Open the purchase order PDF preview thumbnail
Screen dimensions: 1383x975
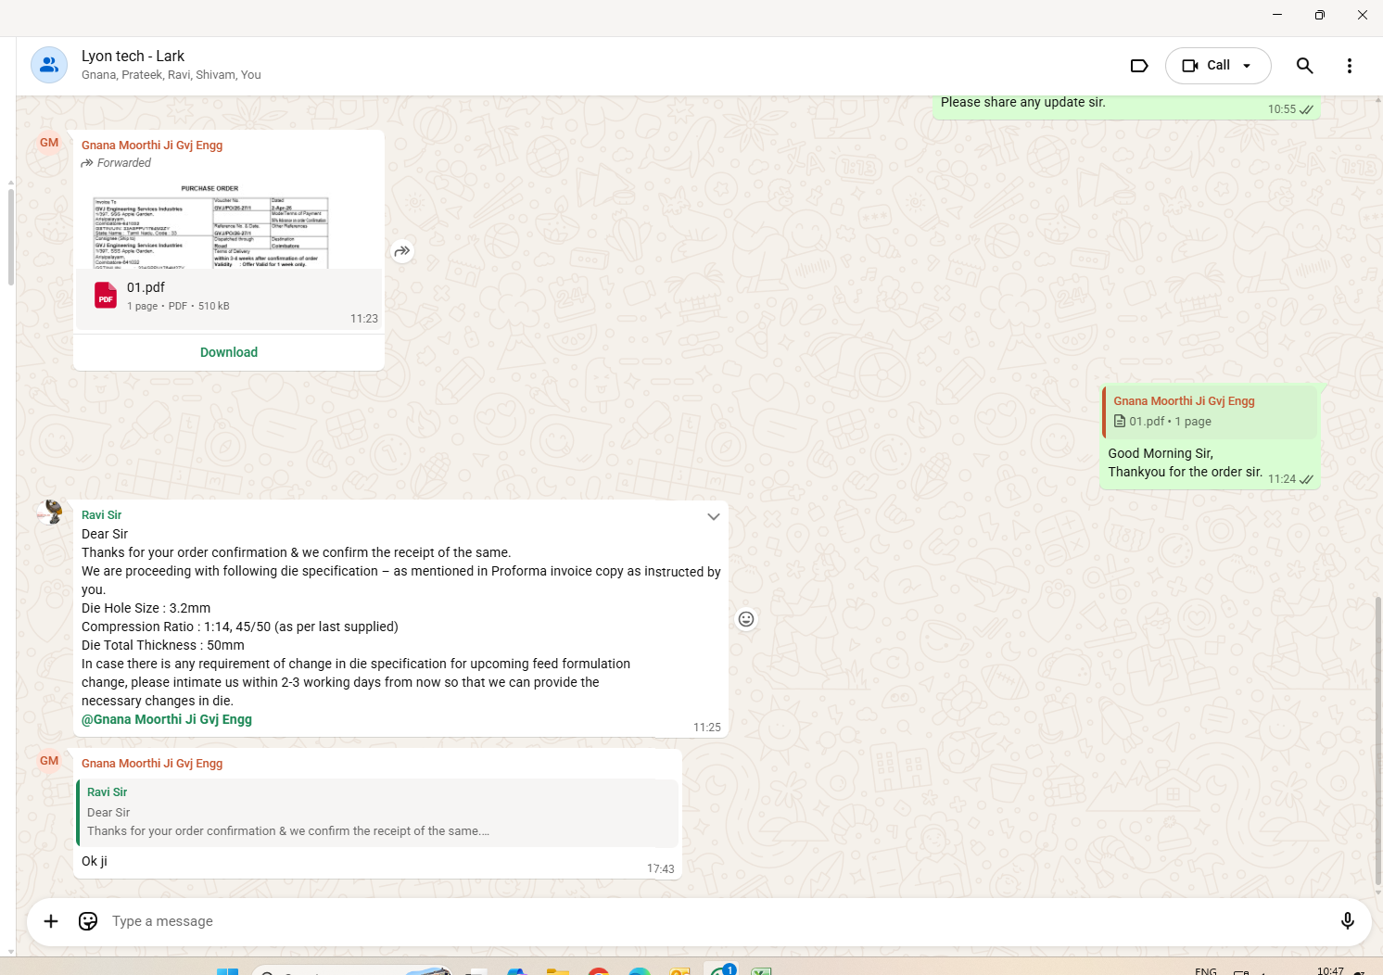pyautogui.click(x=210, y=226)
